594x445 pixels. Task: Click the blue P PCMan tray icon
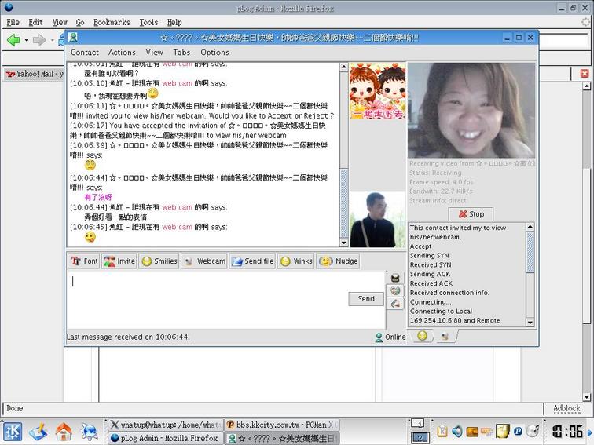[x=518, y=432]
